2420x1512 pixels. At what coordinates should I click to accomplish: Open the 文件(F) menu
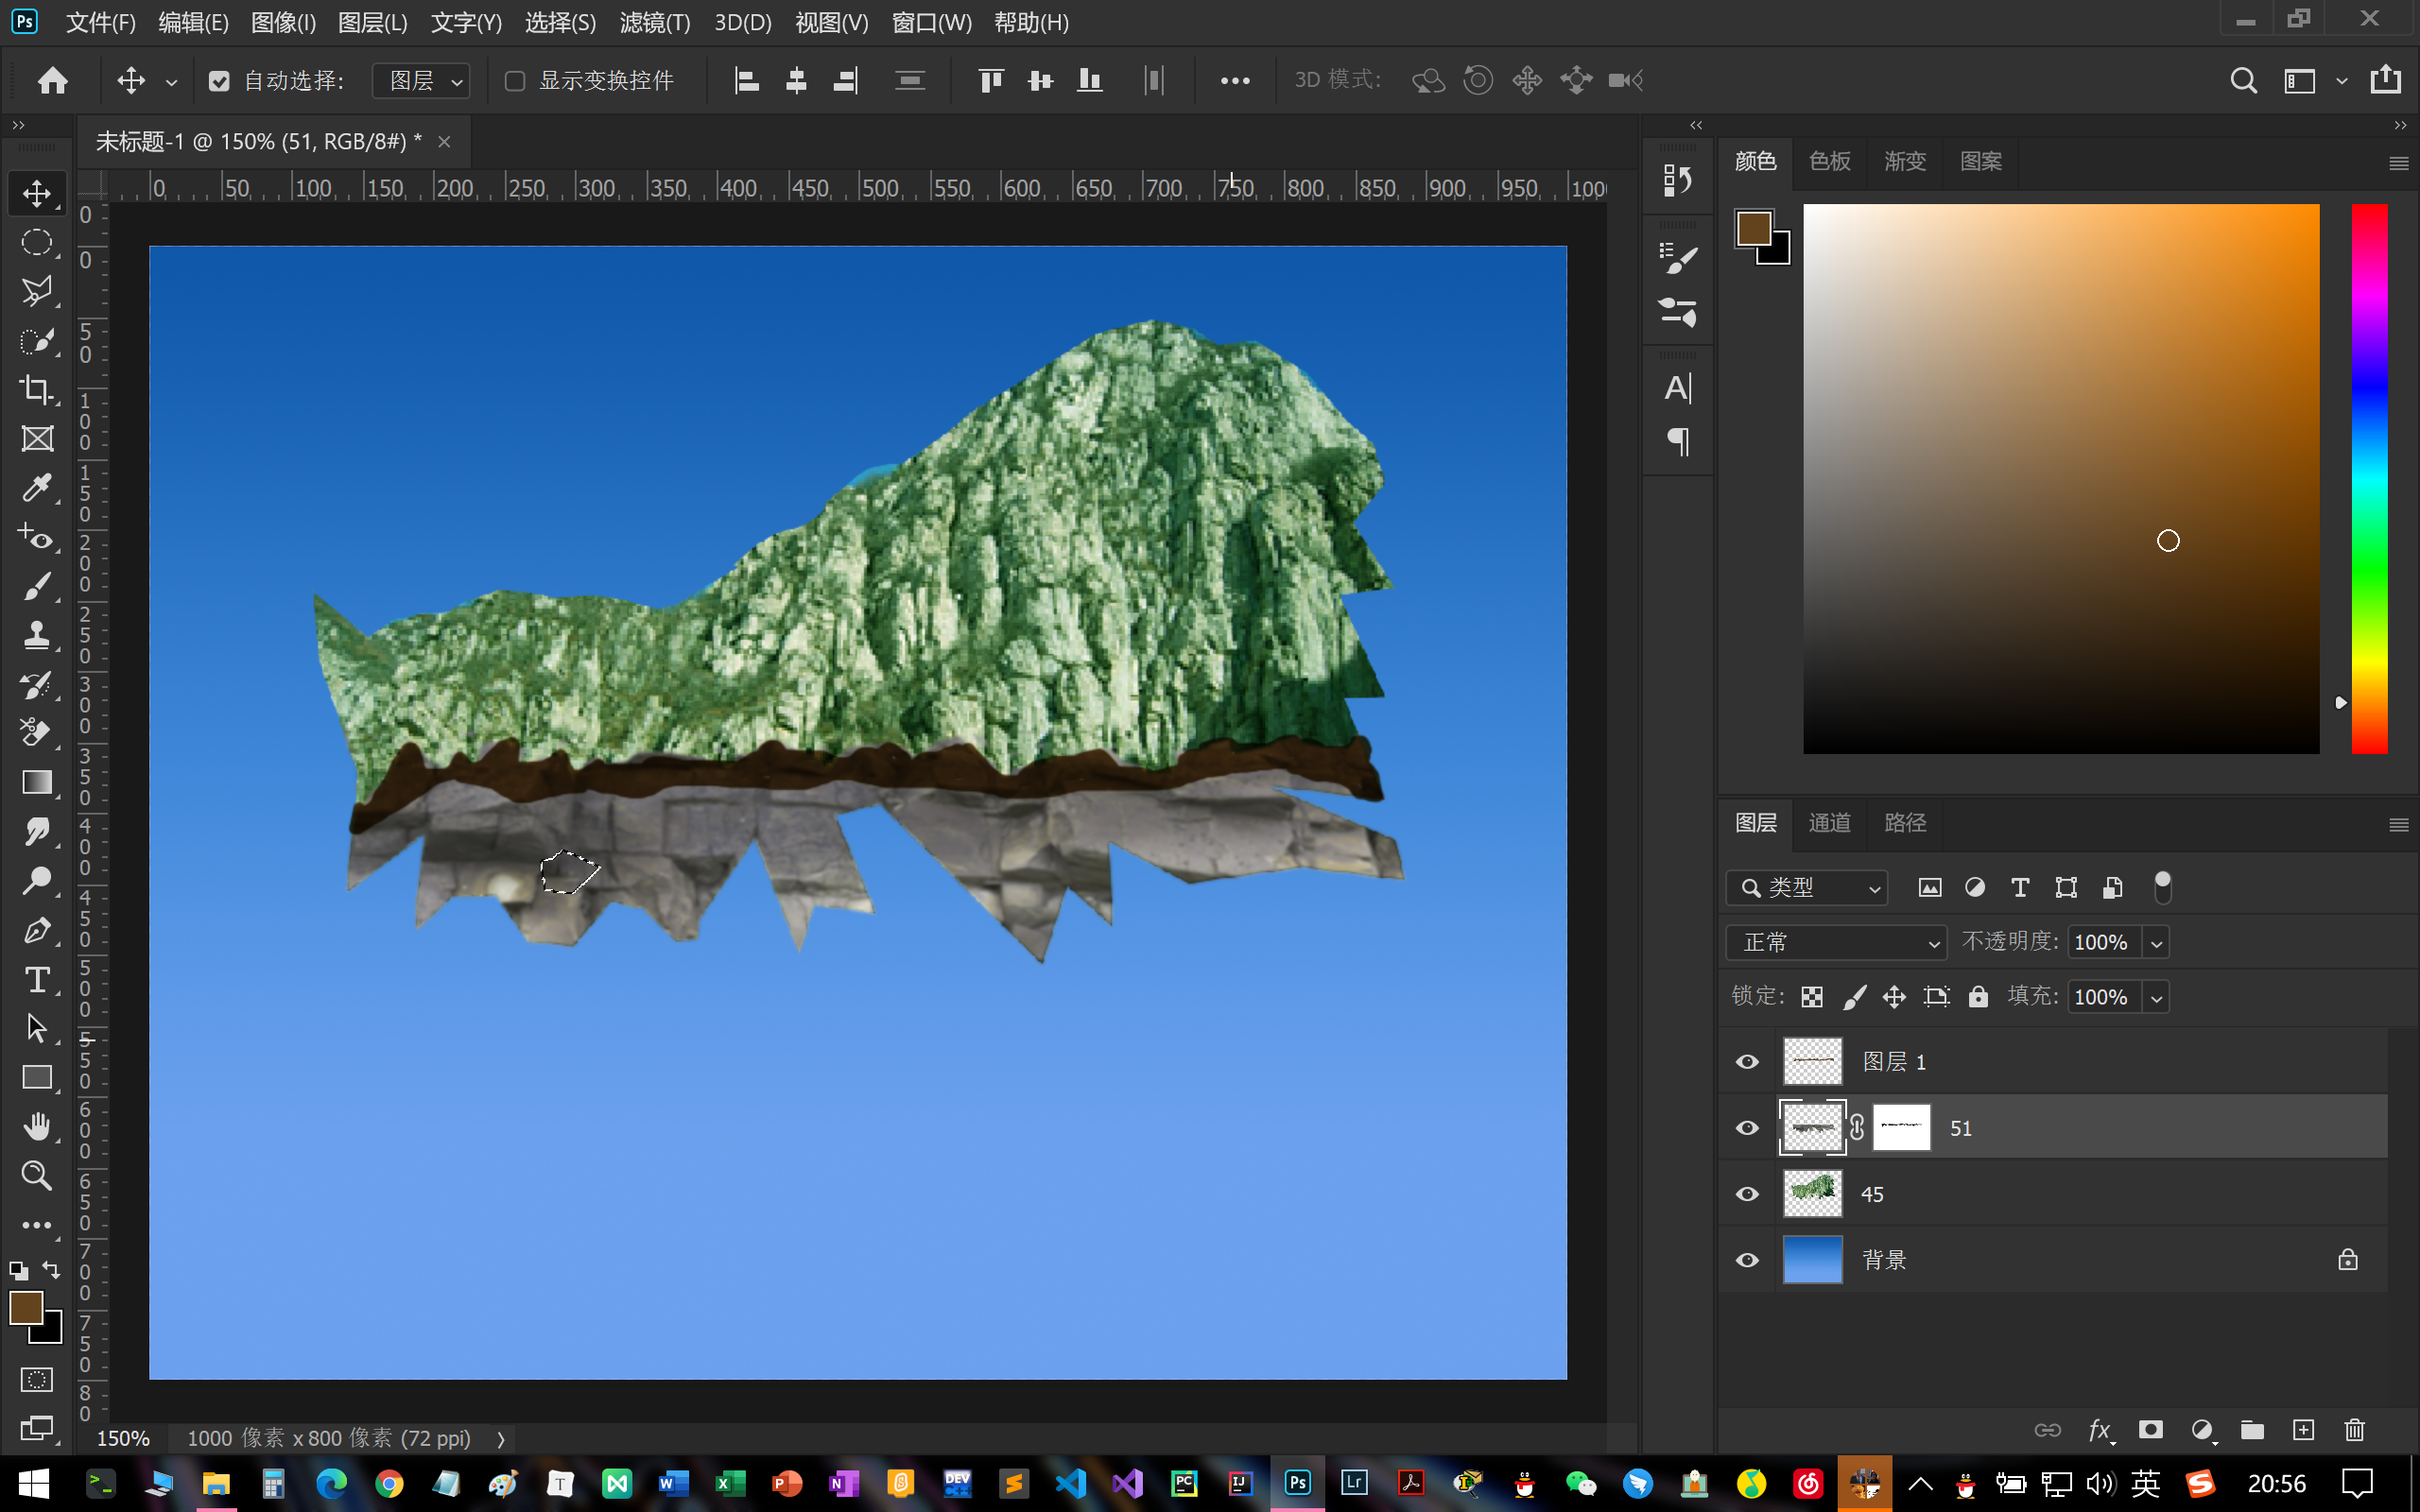coord(100,22)
